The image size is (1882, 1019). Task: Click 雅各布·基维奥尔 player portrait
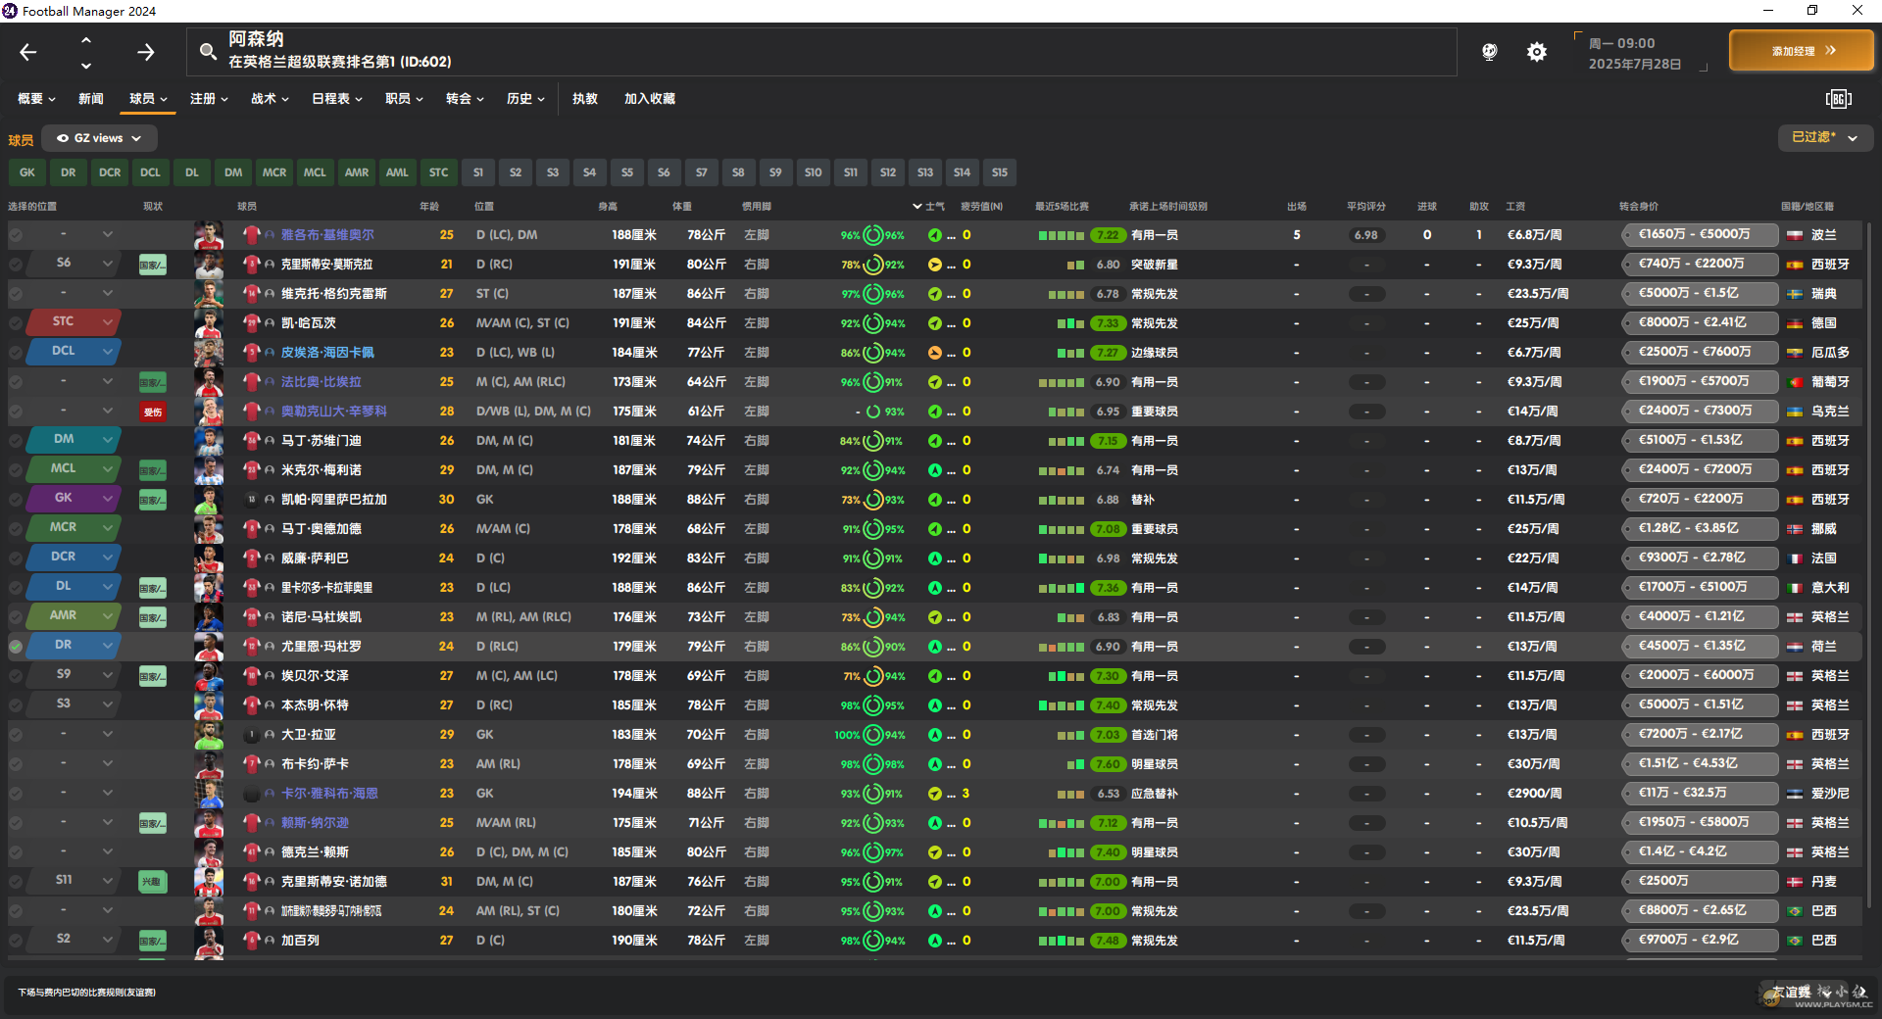[x=209, y=235]
